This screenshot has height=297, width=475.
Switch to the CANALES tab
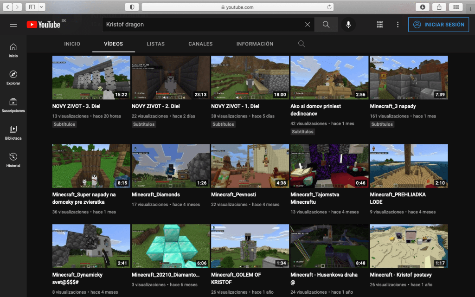click(200, 44)
